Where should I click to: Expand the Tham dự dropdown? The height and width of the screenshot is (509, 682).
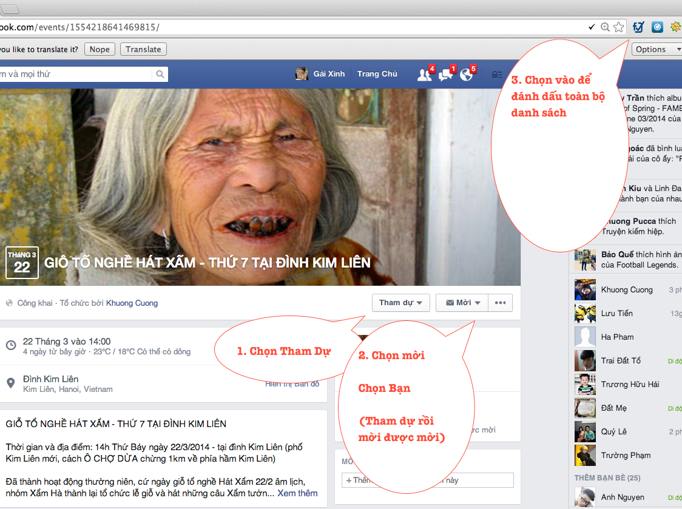(x=400, y=303)
